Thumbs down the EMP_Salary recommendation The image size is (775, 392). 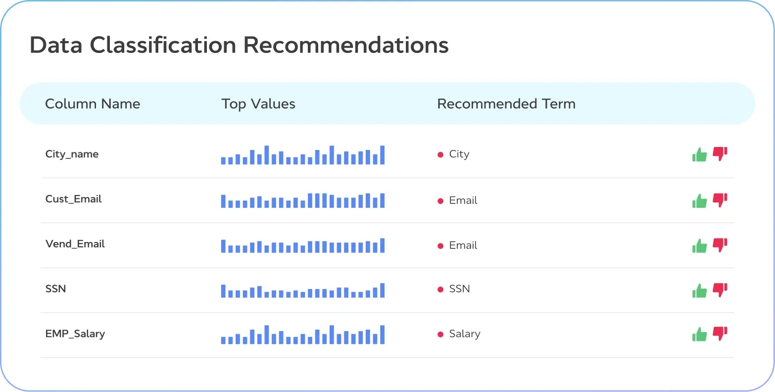click(x=720, y=334)
